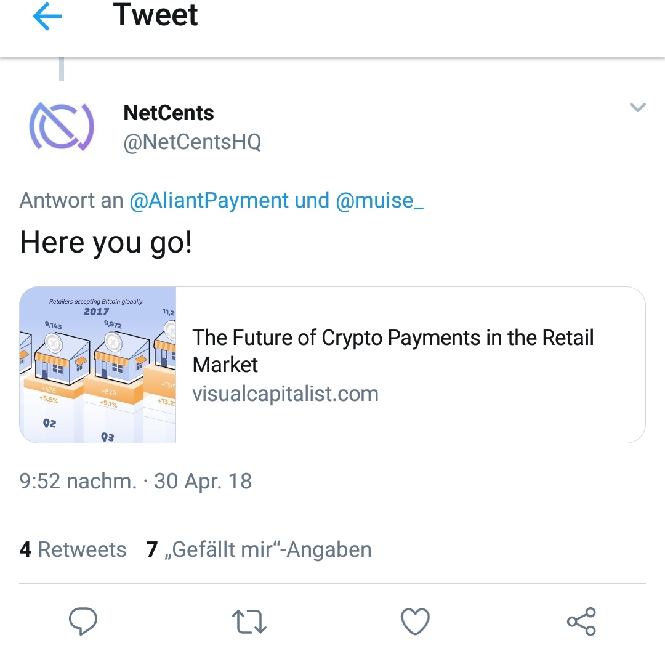The image size is (665, 659).
Task: Tap the share icon in the action bar
Action: click(581, 621)
